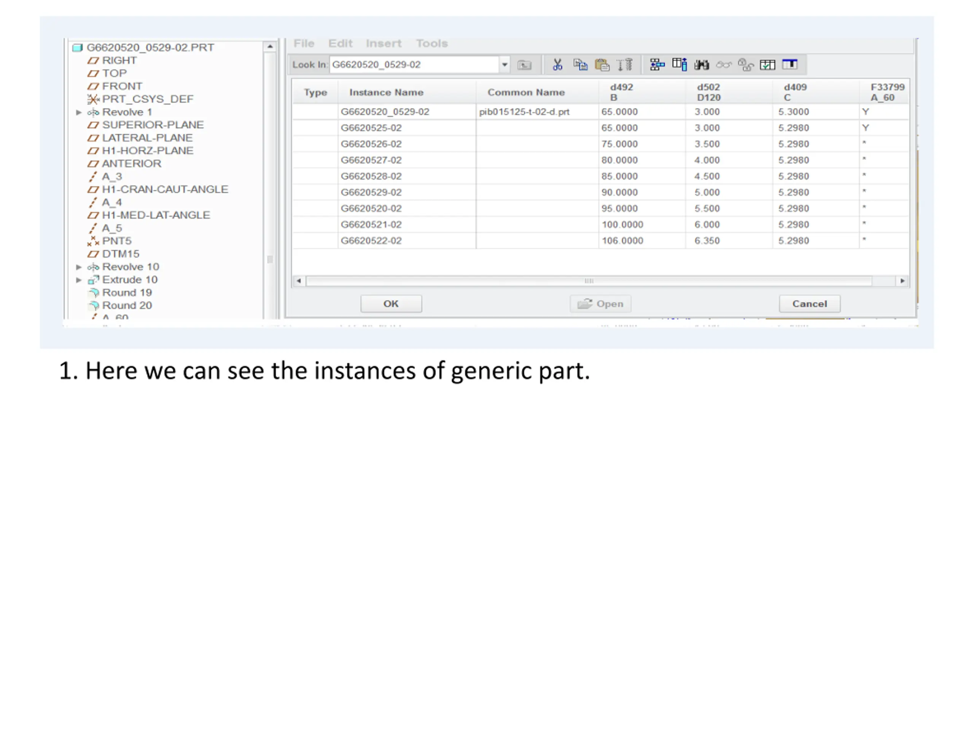Open the Insert menu
Screen dimensions: 974x730
384,44
